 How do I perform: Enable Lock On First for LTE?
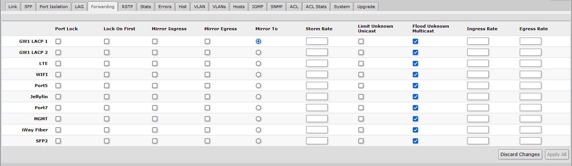point(107,63)
